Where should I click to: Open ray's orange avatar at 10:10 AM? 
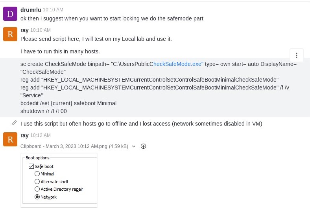coord(10,34)
